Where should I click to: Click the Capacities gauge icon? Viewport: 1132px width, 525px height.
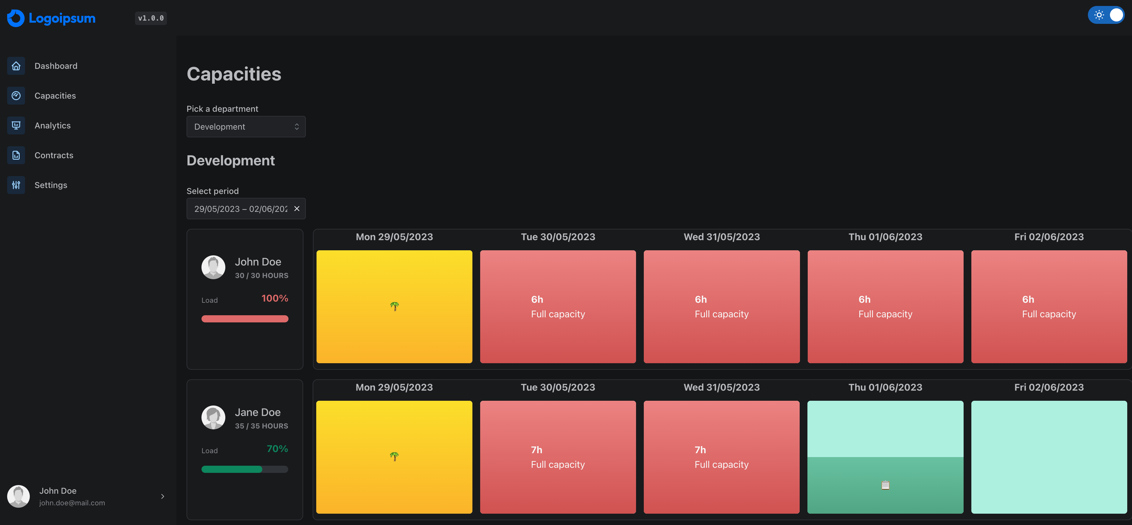click(16, 96)
